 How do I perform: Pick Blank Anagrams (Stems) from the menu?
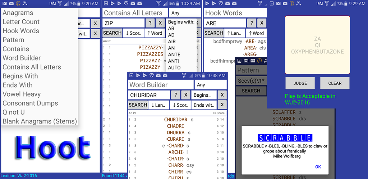point(40,121)
